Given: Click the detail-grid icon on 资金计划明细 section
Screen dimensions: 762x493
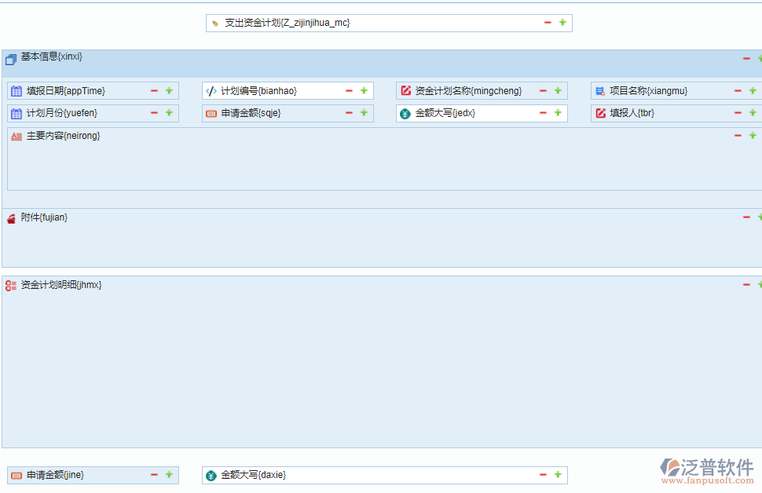Looking at the screenshot, I should point(9,284).
